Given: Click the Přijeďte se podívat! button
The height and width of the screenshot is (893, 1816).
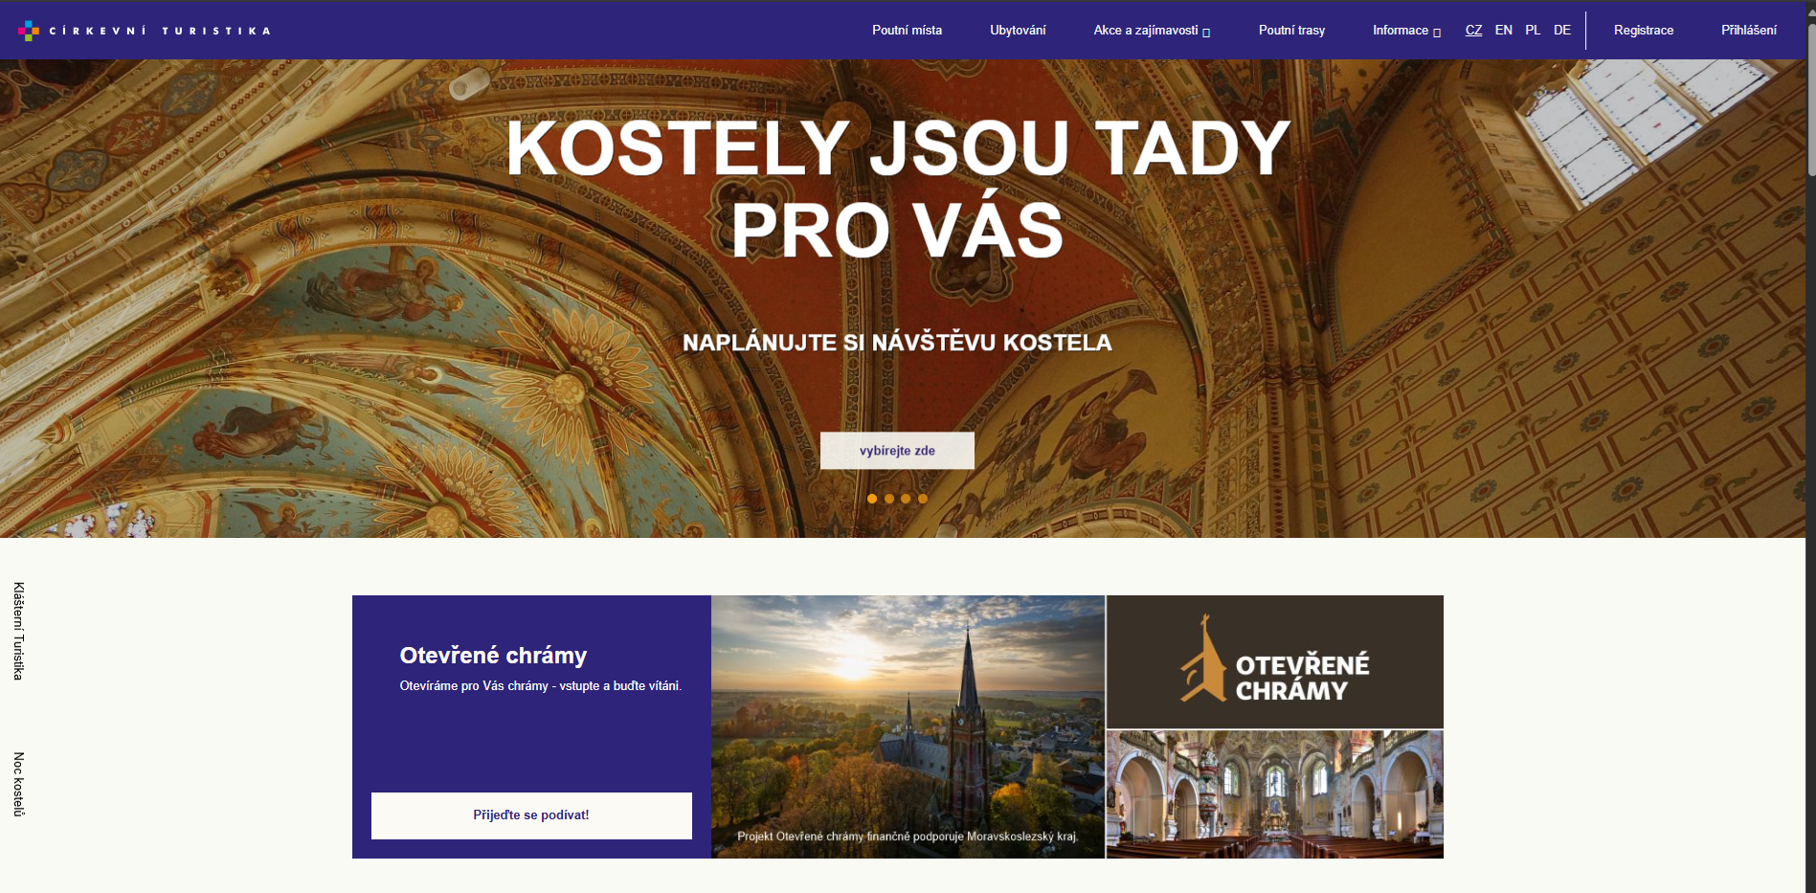Looking at the screenshot, I should [531, 815].
